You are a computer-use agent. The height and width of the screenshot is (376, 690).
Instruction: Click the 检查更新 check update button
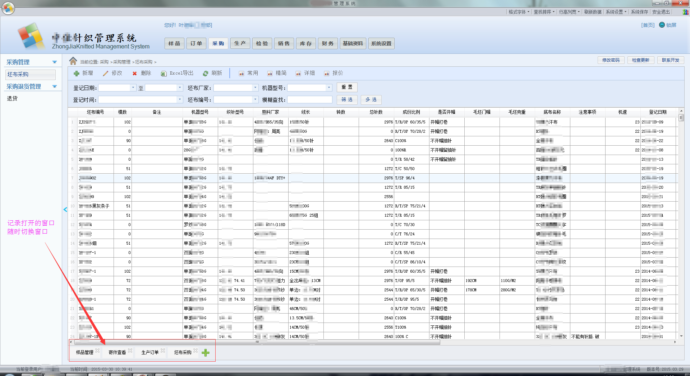tap(641, 60)
